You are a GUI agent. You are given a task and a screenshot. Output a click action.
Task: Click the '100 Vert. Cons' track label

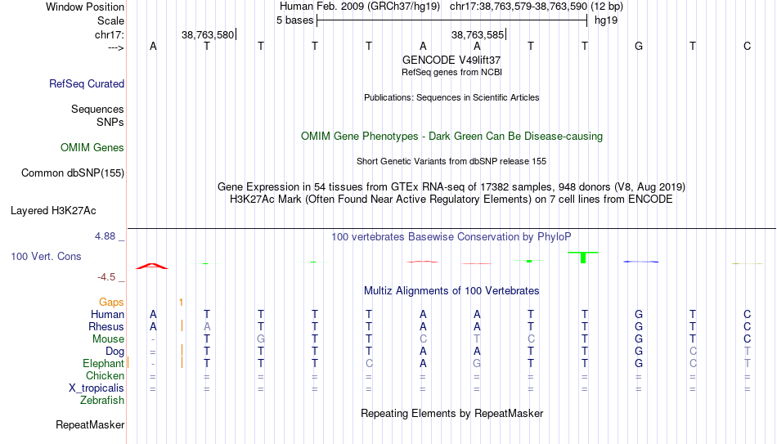point(46,256)
